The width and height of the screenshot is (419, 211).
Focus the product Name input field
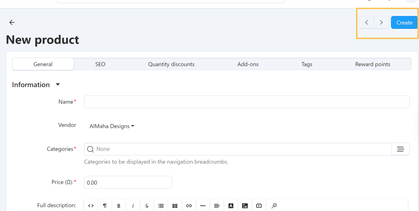(247, 102)
